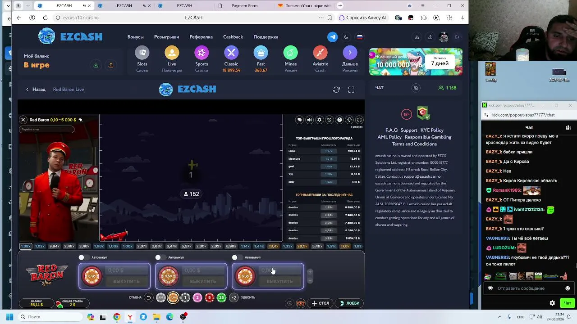Image resolution: width=577 pixels, height=324 pixels.
Task: Hide the site chat with the eye icon
Action: click(x=416, y=88)
